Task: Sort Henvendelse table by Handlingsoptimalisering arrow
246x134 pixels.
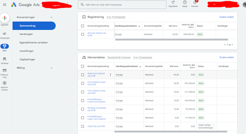Action: [140, 66]
